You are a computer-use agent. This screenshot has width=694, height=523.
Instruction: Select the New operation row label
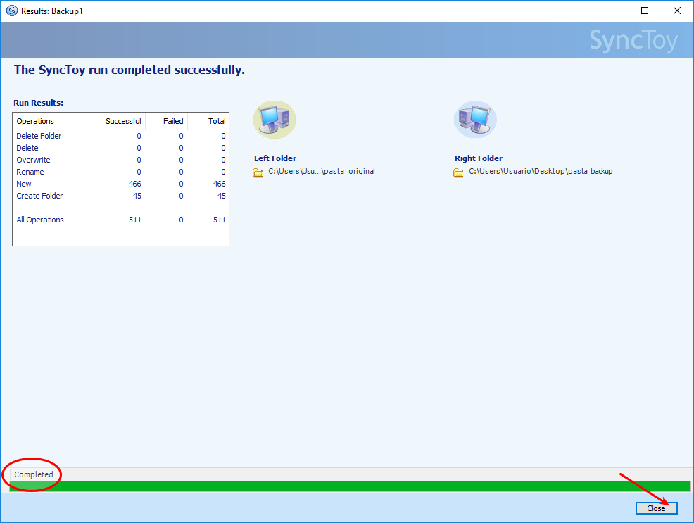pyautogui.click(x=24, y=184)
